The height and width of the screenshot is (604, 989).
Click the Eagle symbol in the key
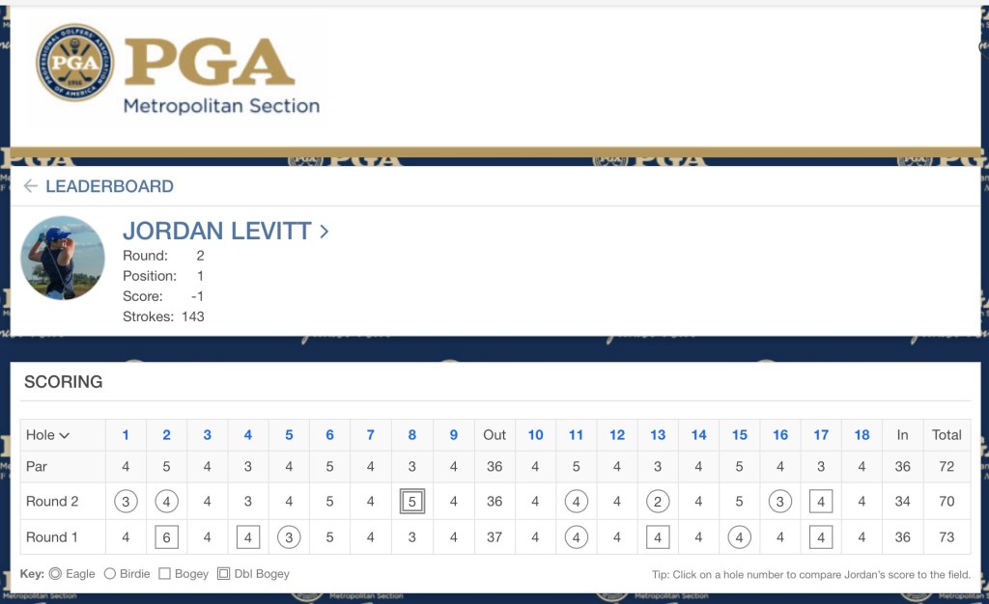click(55, 574)
